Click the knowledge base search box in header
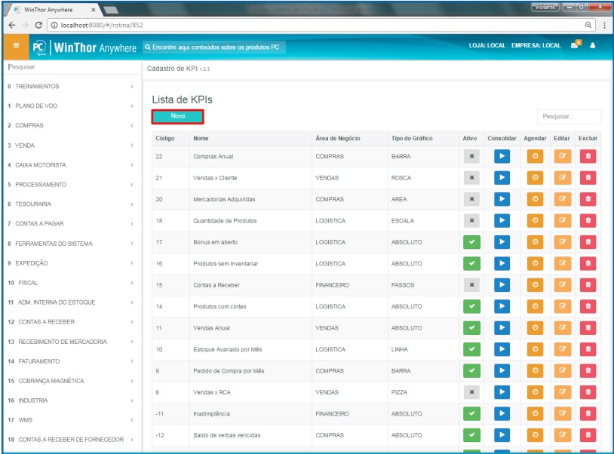614x454 pixels. (213, 47)
